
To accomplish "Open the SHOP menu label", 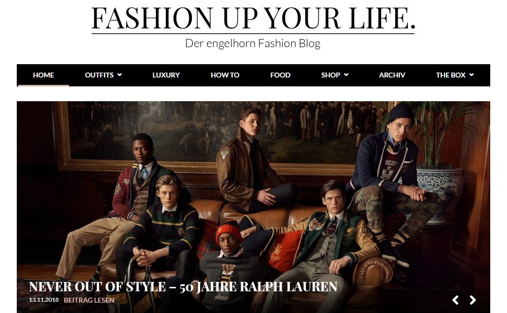I will (x=330, y=75).
